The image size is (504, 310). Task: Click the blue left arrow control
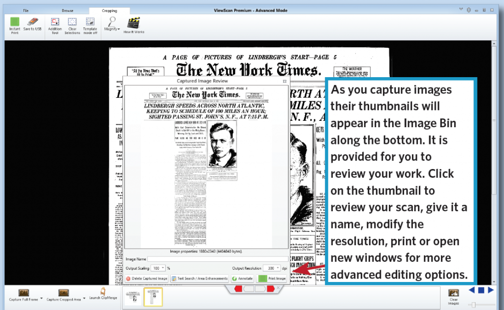coord(472,290)
